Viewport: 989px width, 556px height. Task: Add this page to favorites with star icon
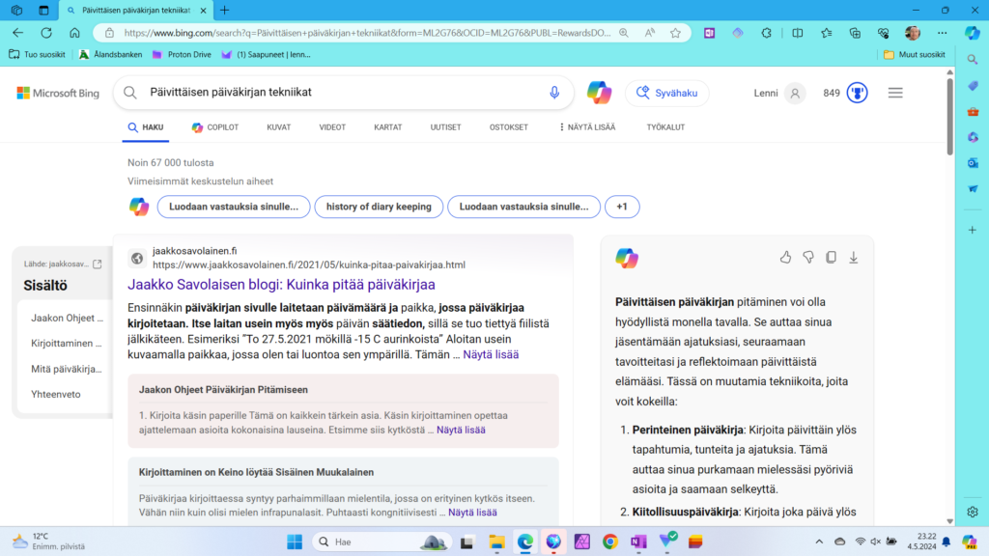click(675, 33)
